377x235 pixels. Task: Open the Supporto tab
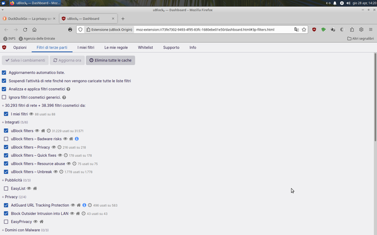(x=171, y=48)
